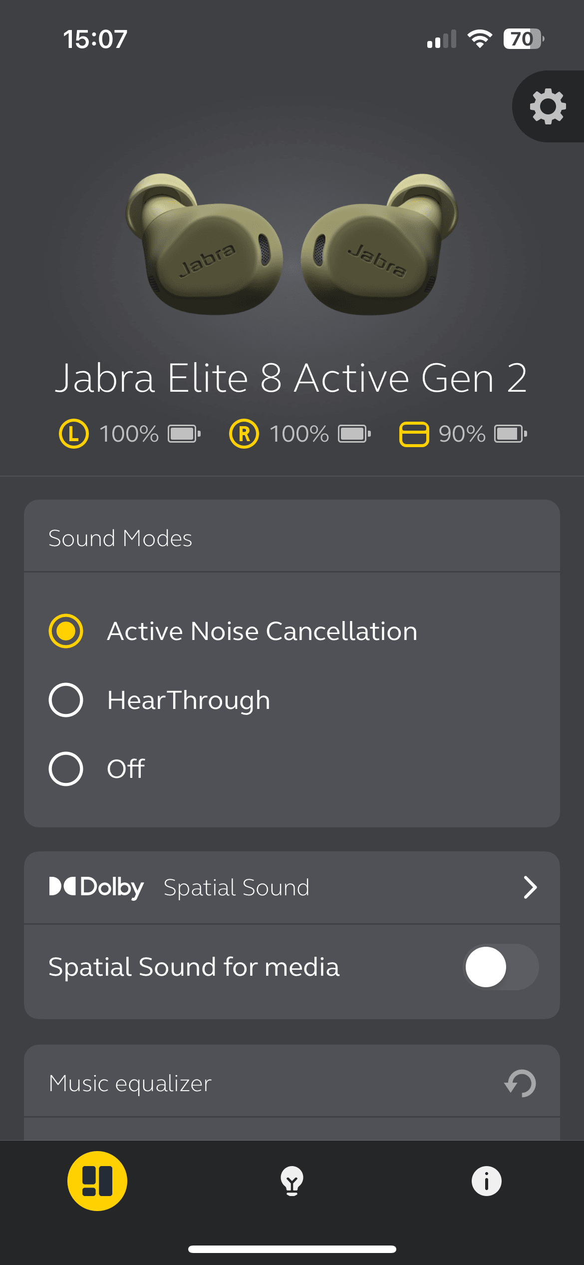
Task: Open the lightbulb tips tab
Action: point(292,1181)
